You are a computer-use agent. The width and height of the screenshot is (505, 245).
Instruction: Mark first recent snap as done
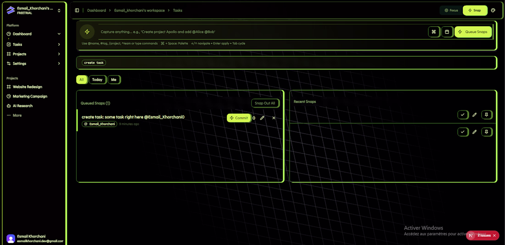tap(463, 114)
